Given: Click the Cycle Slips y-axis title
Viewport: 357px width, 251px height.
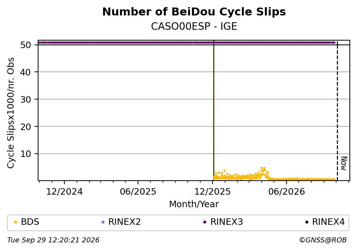Looking at the screenshot, I should pyautogui.click(x=11, y=113).
